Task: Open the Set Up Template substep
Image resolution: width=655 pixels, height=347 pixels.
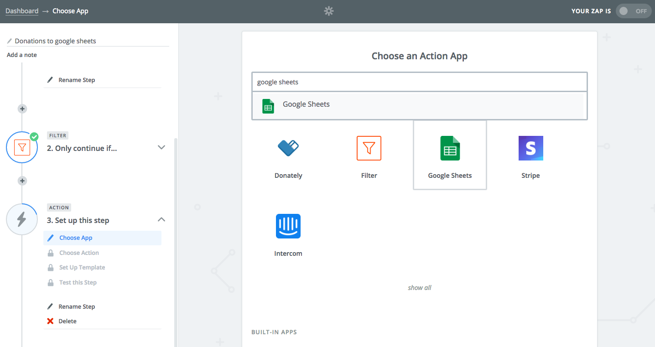Action: pyautogui.click(x=82, y=267)
